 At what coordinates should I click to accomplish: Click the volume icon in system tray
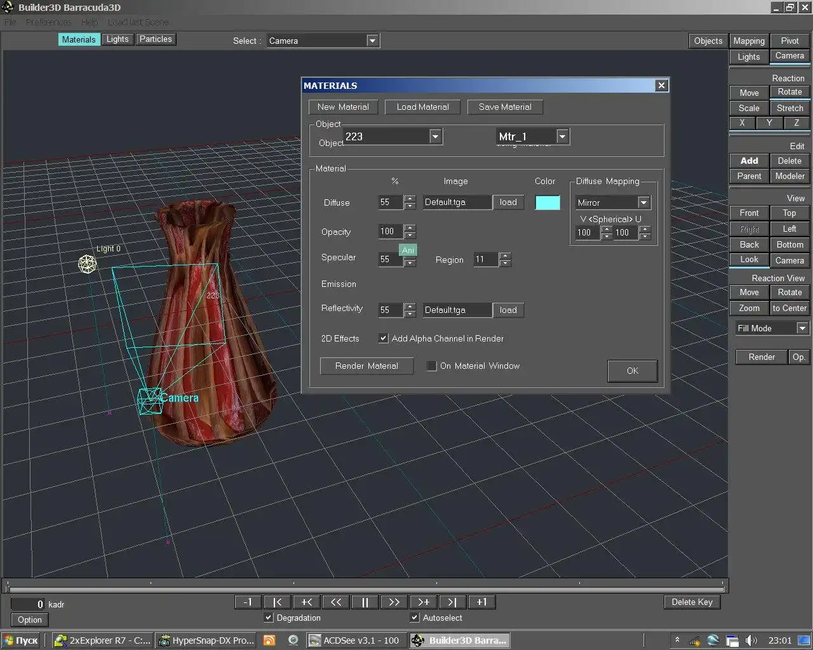[x=751, y=640]
